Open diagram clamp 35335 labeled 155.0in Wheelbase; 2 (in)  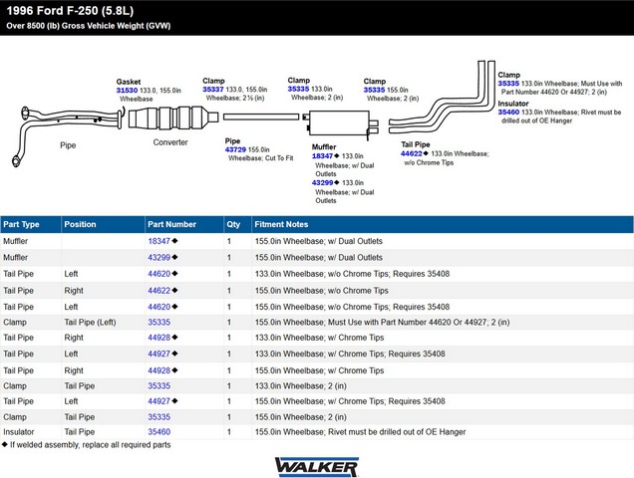[x=374, y=90]
